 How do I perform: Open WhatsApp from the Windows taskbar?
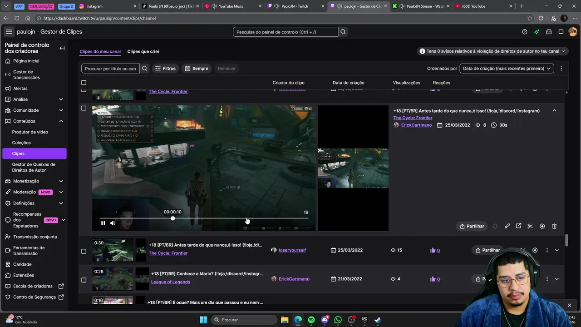coord(338,320)
